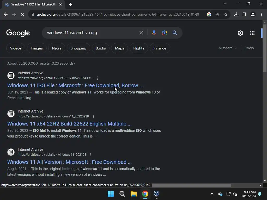Click the scroll right arrow
Viewport: 267px width, 200px height.
point(260,185)
